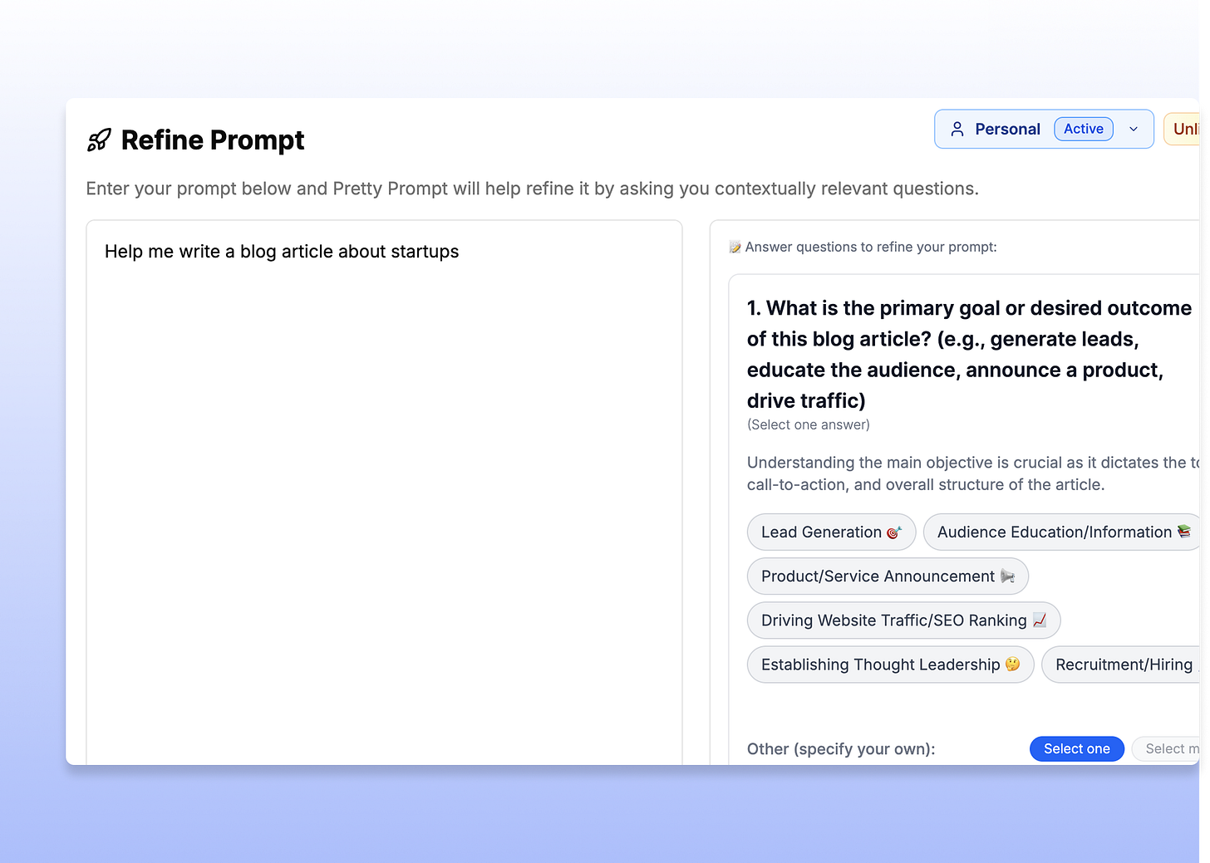Open the Personal Active account selector
Image resolution: width=1210 pixels, height=863 pixels.
(x=1044, y=129)
